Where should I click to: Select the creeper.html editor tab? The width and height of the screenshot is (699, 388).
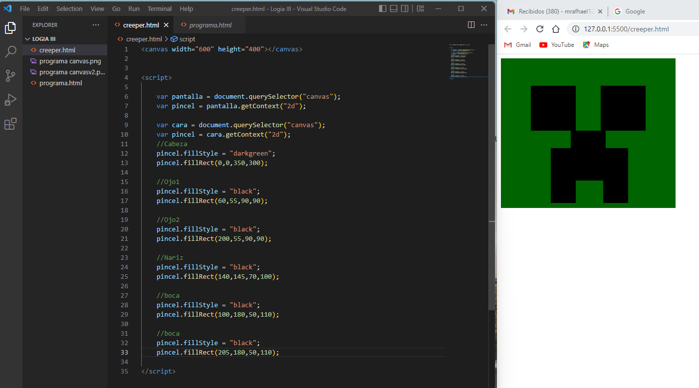point(141,25)
